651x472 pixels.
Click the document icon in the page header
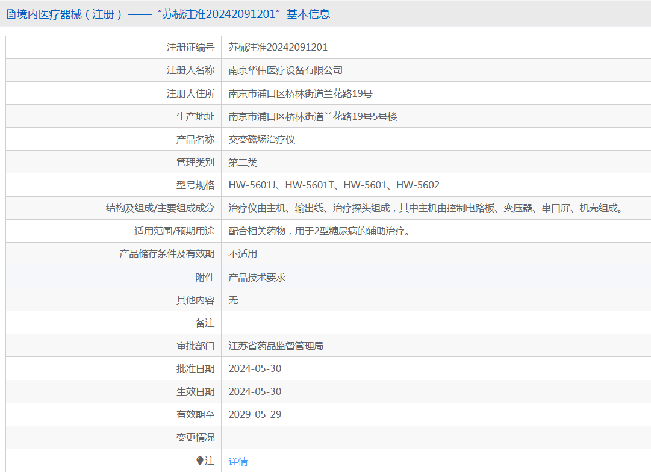(x=11, y=14)
